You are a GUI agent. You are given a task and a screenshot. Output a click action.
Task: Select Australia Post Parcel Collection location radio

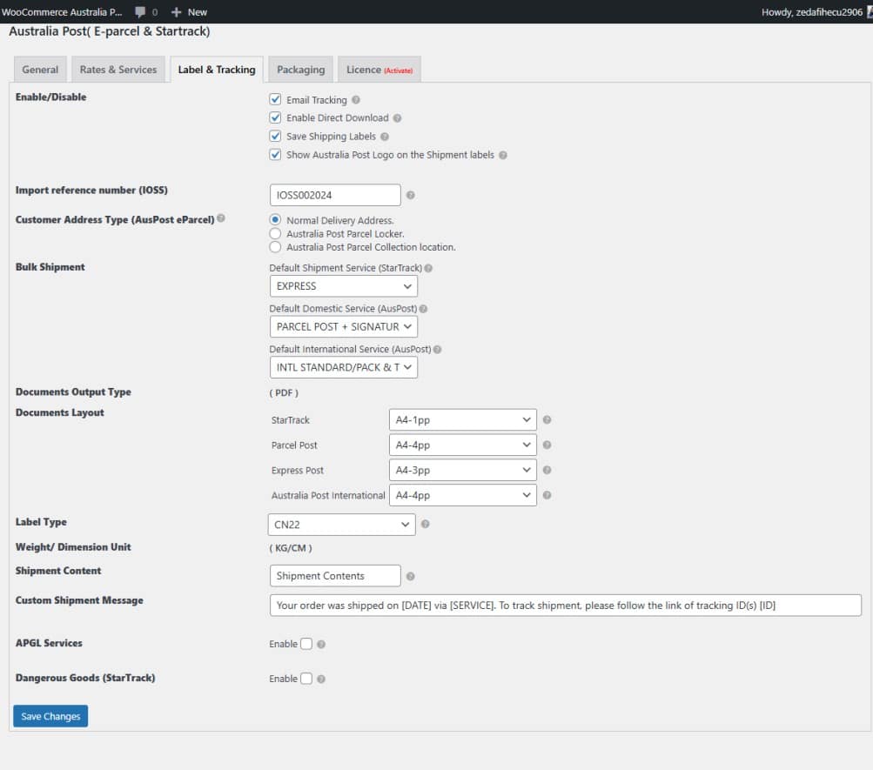(x=275, y=247)
